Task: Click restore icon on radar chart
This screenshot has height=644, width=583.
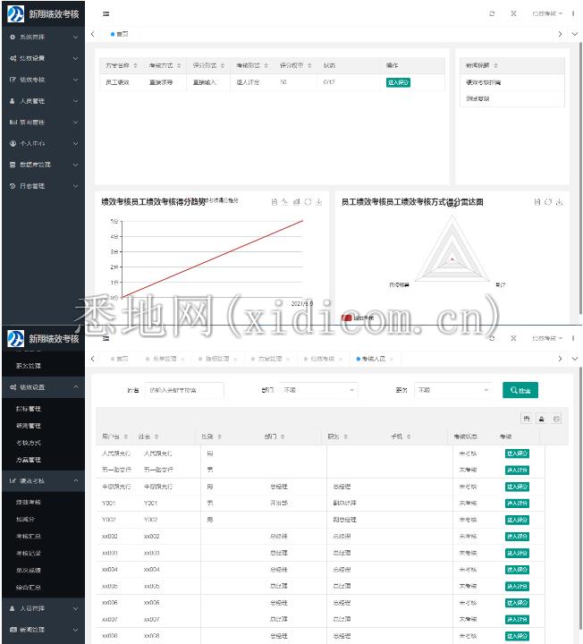Action: pyautogui.click(x=548, y=201)
